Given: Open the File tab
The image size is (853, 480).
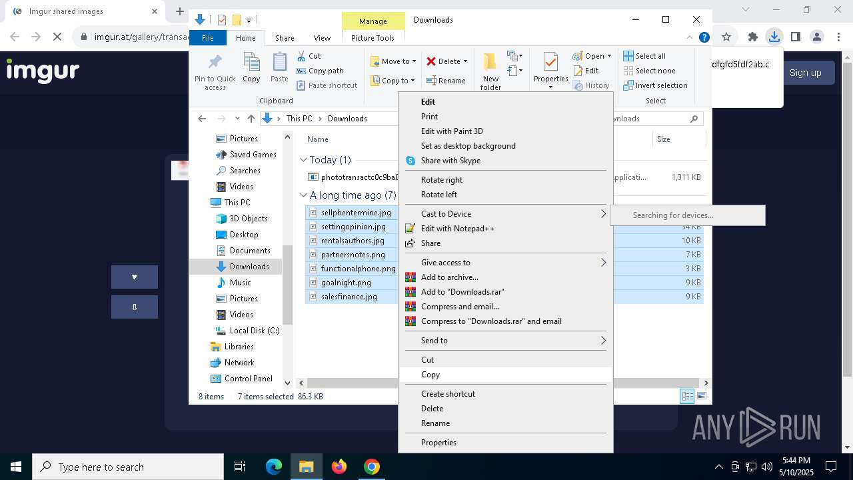Looking at the screenshot, I should [x=208, y=38].
